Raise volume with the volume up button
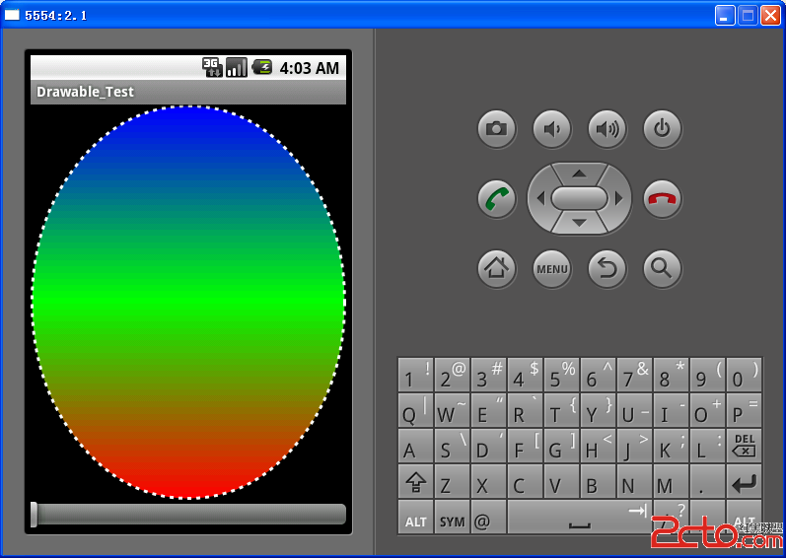The height and width of the screenshot is (558, 786). click(x=607, y=128)
